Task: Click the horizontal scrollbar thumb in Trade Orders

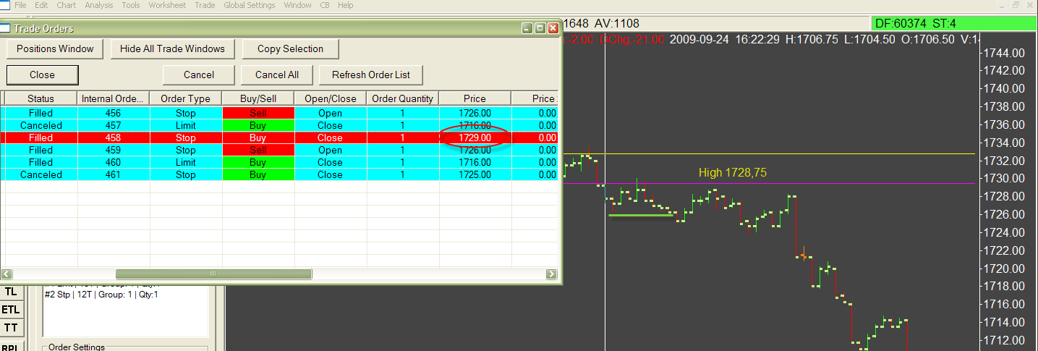Action: point(213,274)
